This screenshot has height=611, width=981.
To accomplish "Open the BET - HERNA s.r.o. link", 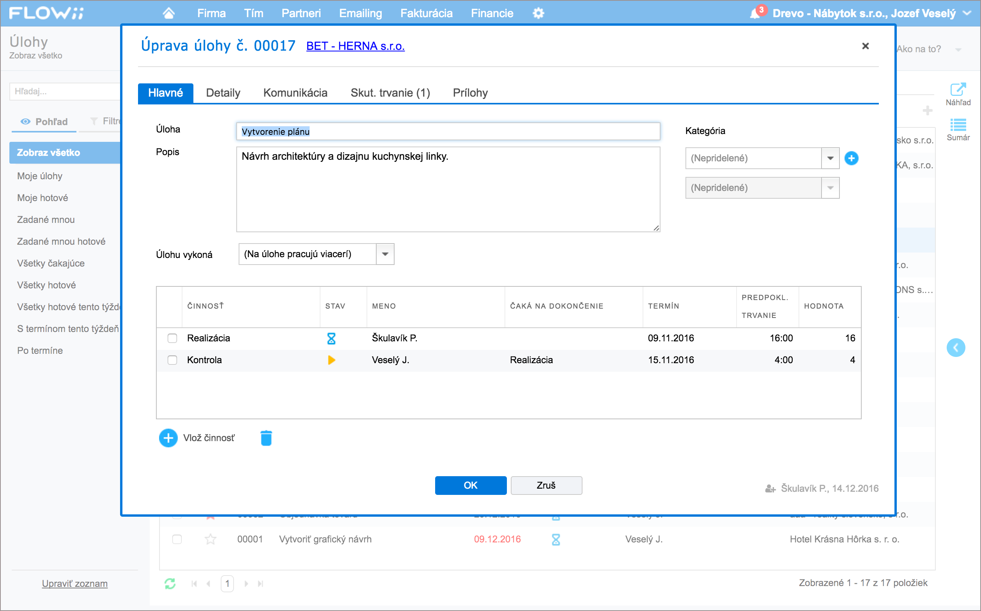I will point(356,46).
